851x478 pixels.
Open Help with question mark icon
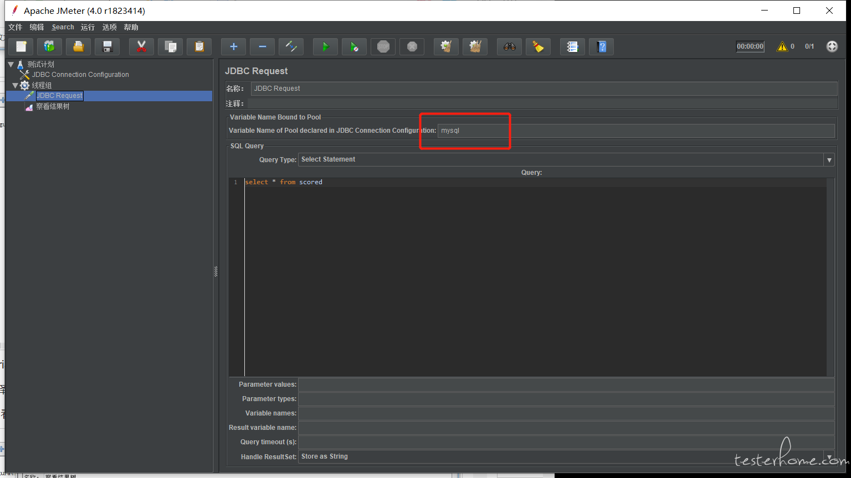(602, 46)
